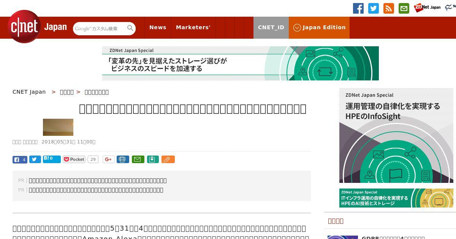This screenshot has width=456, height=239.
Task: Open the second PR link
Action: [96, 190]
